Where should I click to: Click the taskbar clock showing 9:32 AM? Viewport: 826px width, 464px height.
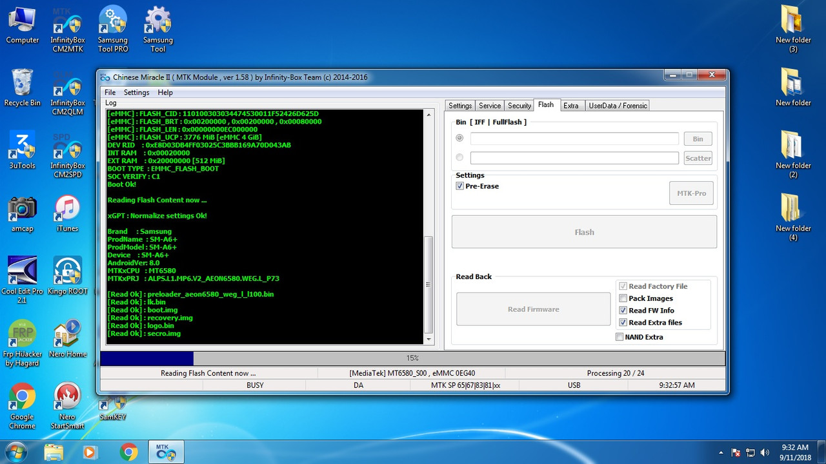coord(794,452)
